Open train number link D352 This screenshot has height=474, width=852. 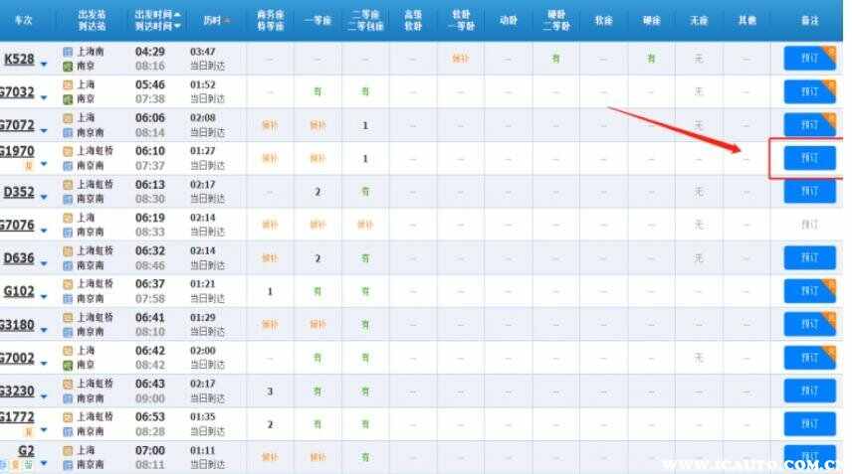tap(19, 192)
